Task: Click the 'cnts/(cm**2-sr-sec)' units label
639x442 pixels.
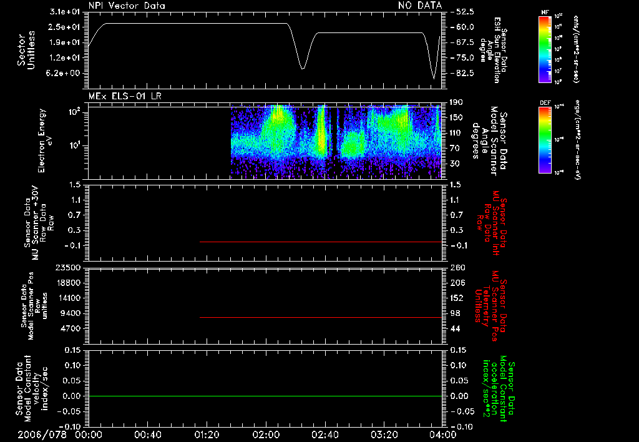Action: click(x=576, y=49)
